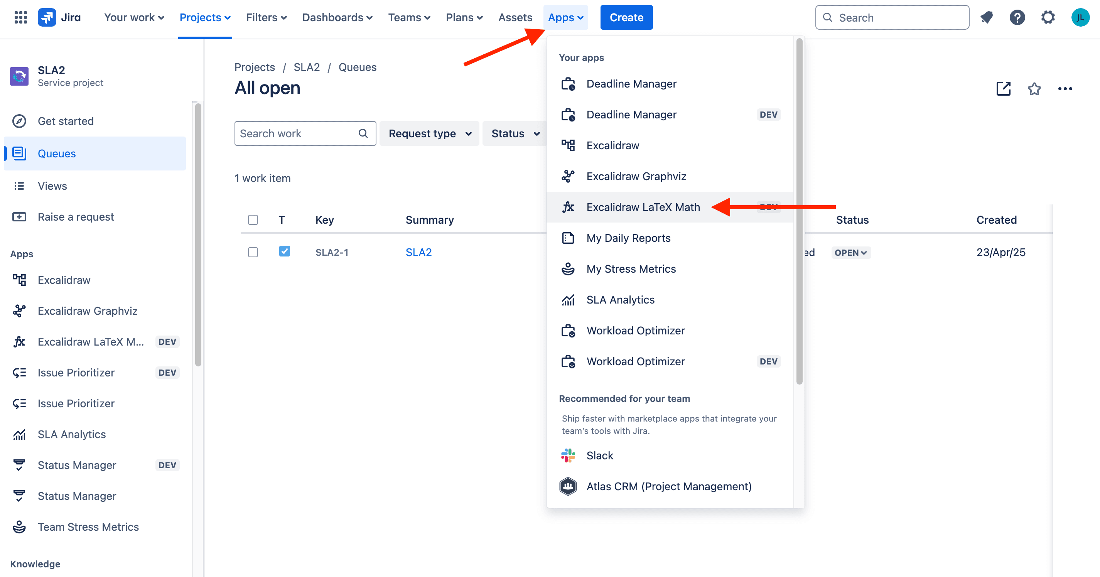
Task: Click the Get started compass icon
Action: click(19, 121)
